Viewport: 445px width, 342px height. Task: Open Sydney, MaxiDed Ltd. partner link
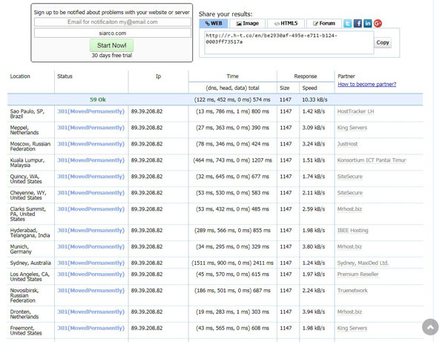(x=363, y=263)
